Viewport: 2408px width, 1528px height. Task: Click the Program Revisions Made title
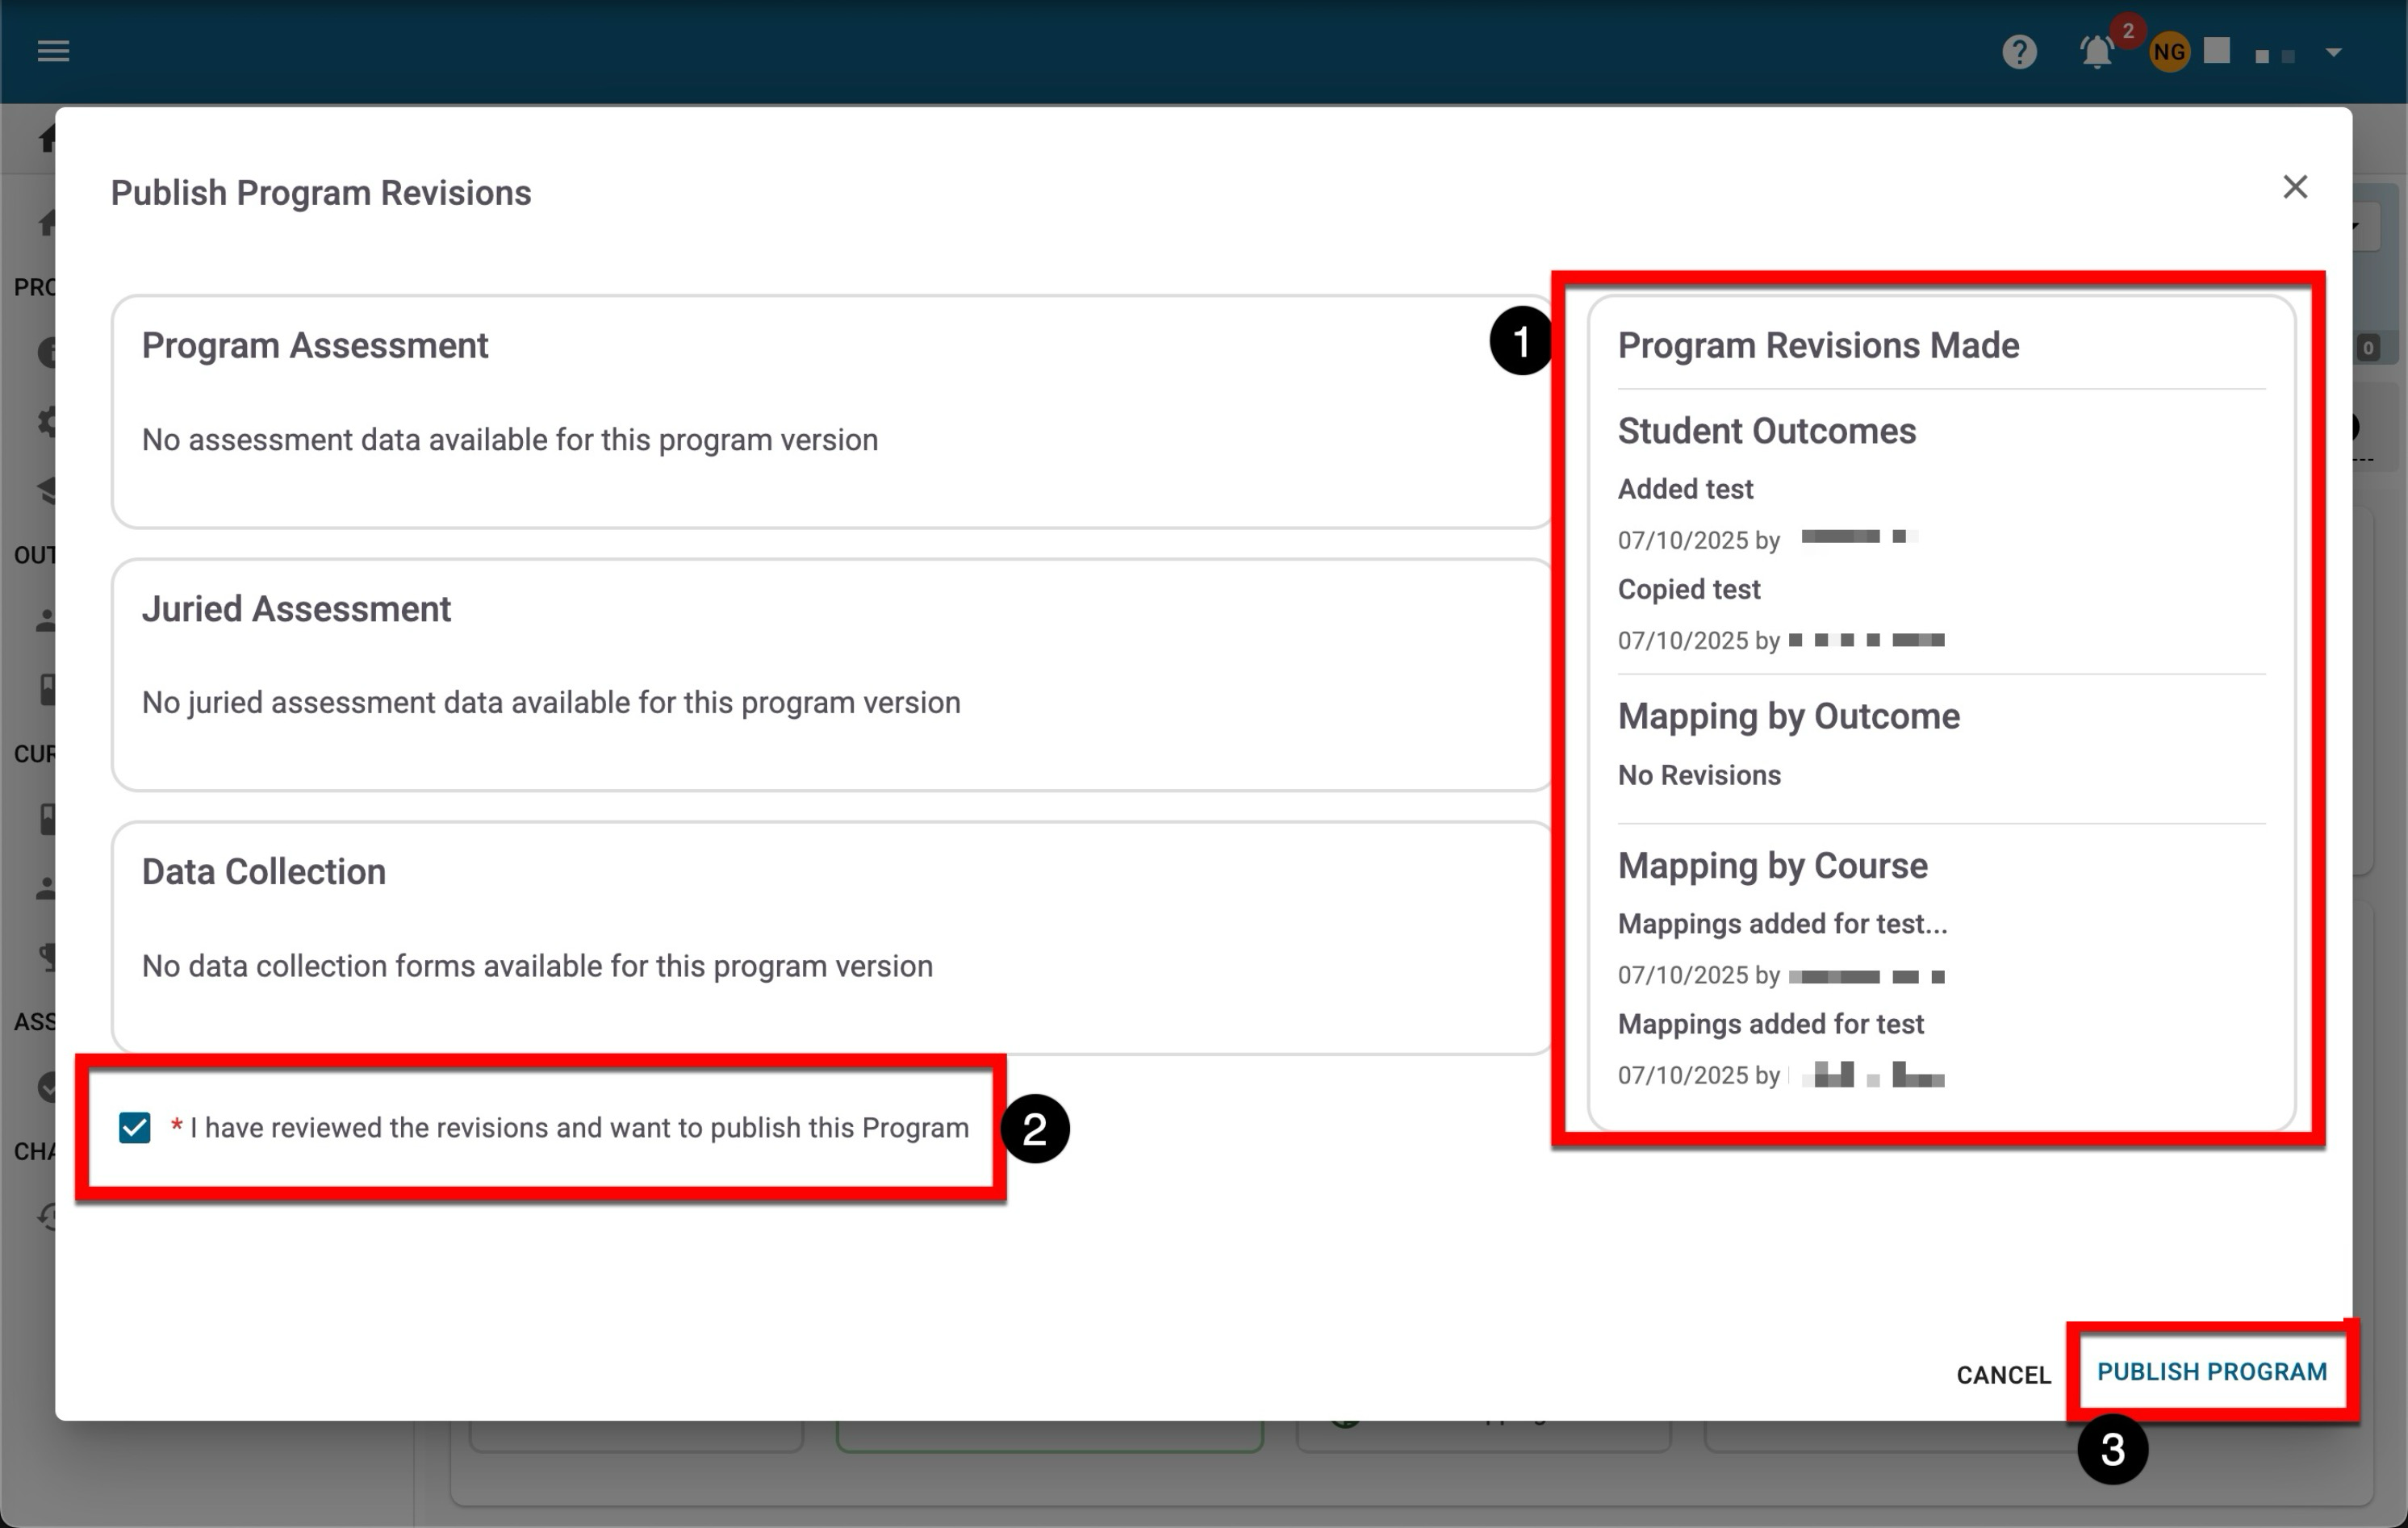tap(1818, 345)
